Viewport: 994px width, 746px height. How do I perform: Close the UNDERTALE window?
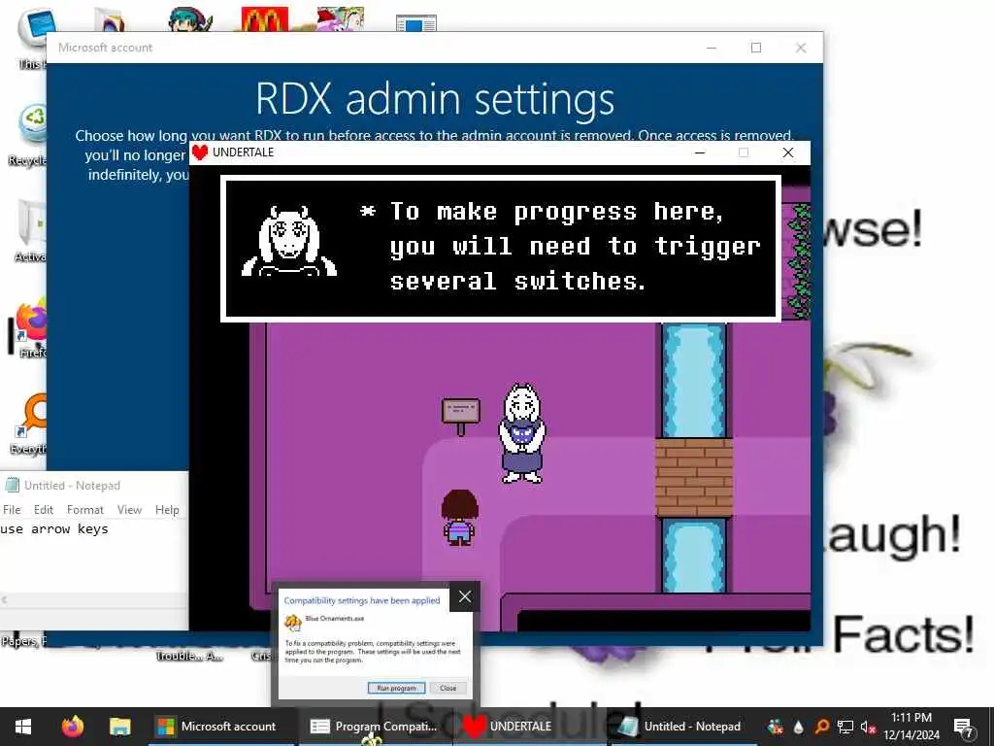point(788,153)
